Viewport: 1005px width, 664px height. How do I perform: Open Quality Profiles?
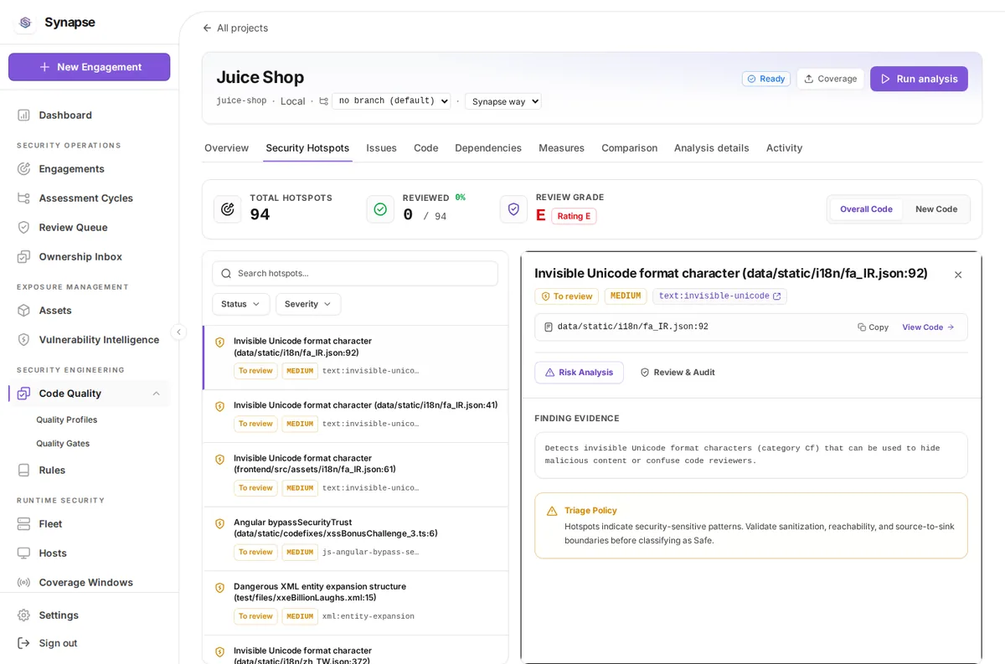tap(67, 420)
